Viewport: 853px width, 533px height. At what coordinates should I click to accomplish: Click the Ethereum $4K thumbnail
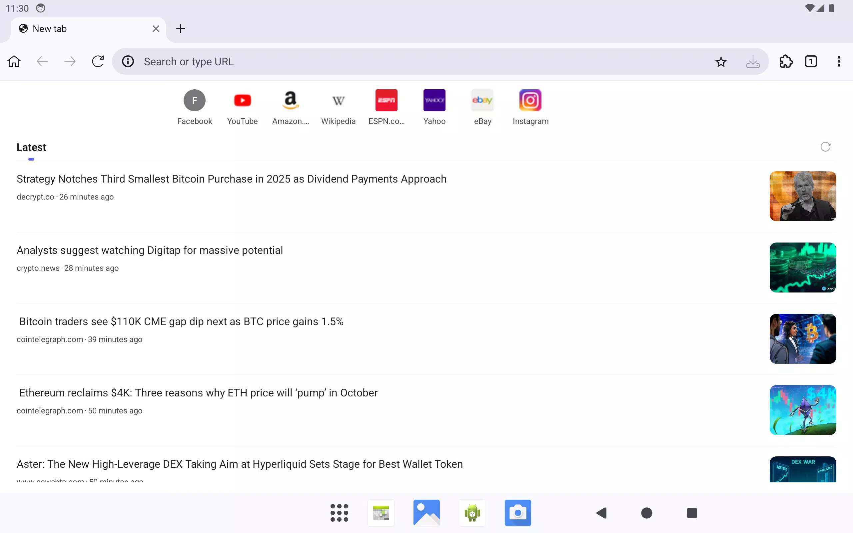click(803, 410)
